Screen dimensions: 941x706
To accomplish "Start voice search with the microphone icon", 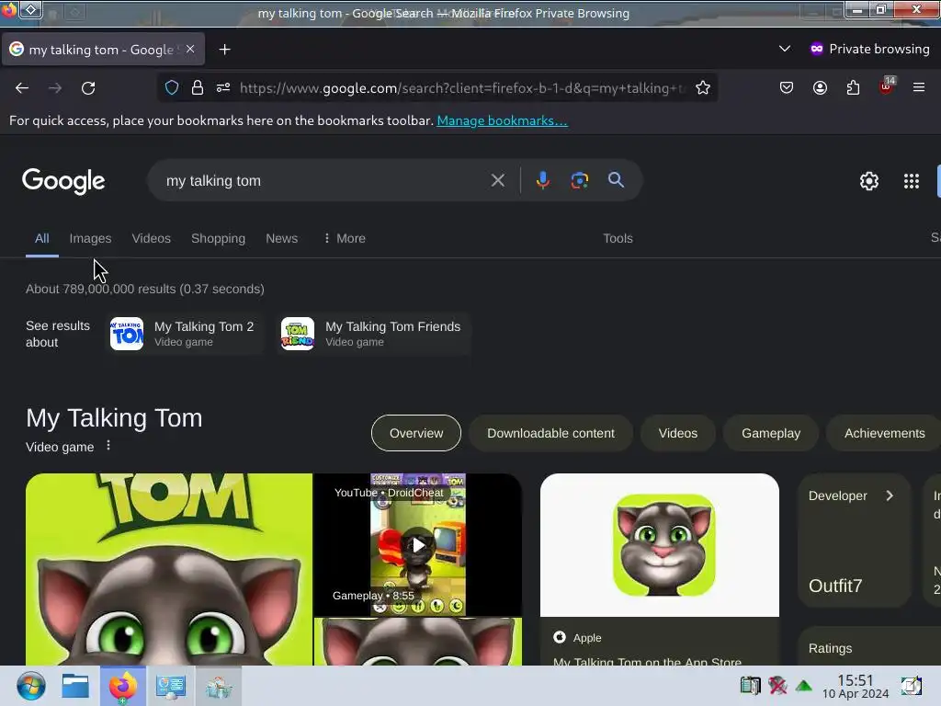I will pyautogui.click(x=542, y=180).
